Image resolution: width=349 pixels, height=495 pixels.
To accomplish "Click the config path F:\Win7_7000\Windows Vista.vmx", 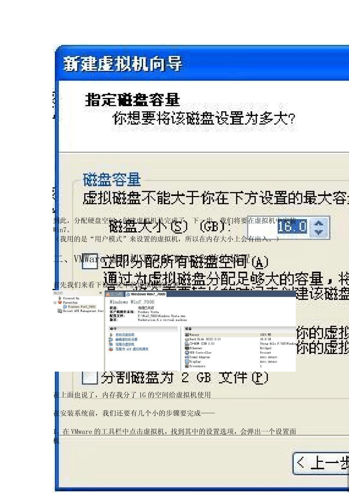I will click(162, 316).
